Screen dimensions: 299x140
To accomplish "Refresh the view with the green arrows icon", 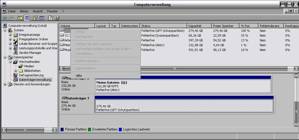I will click(x=50, y=18).
